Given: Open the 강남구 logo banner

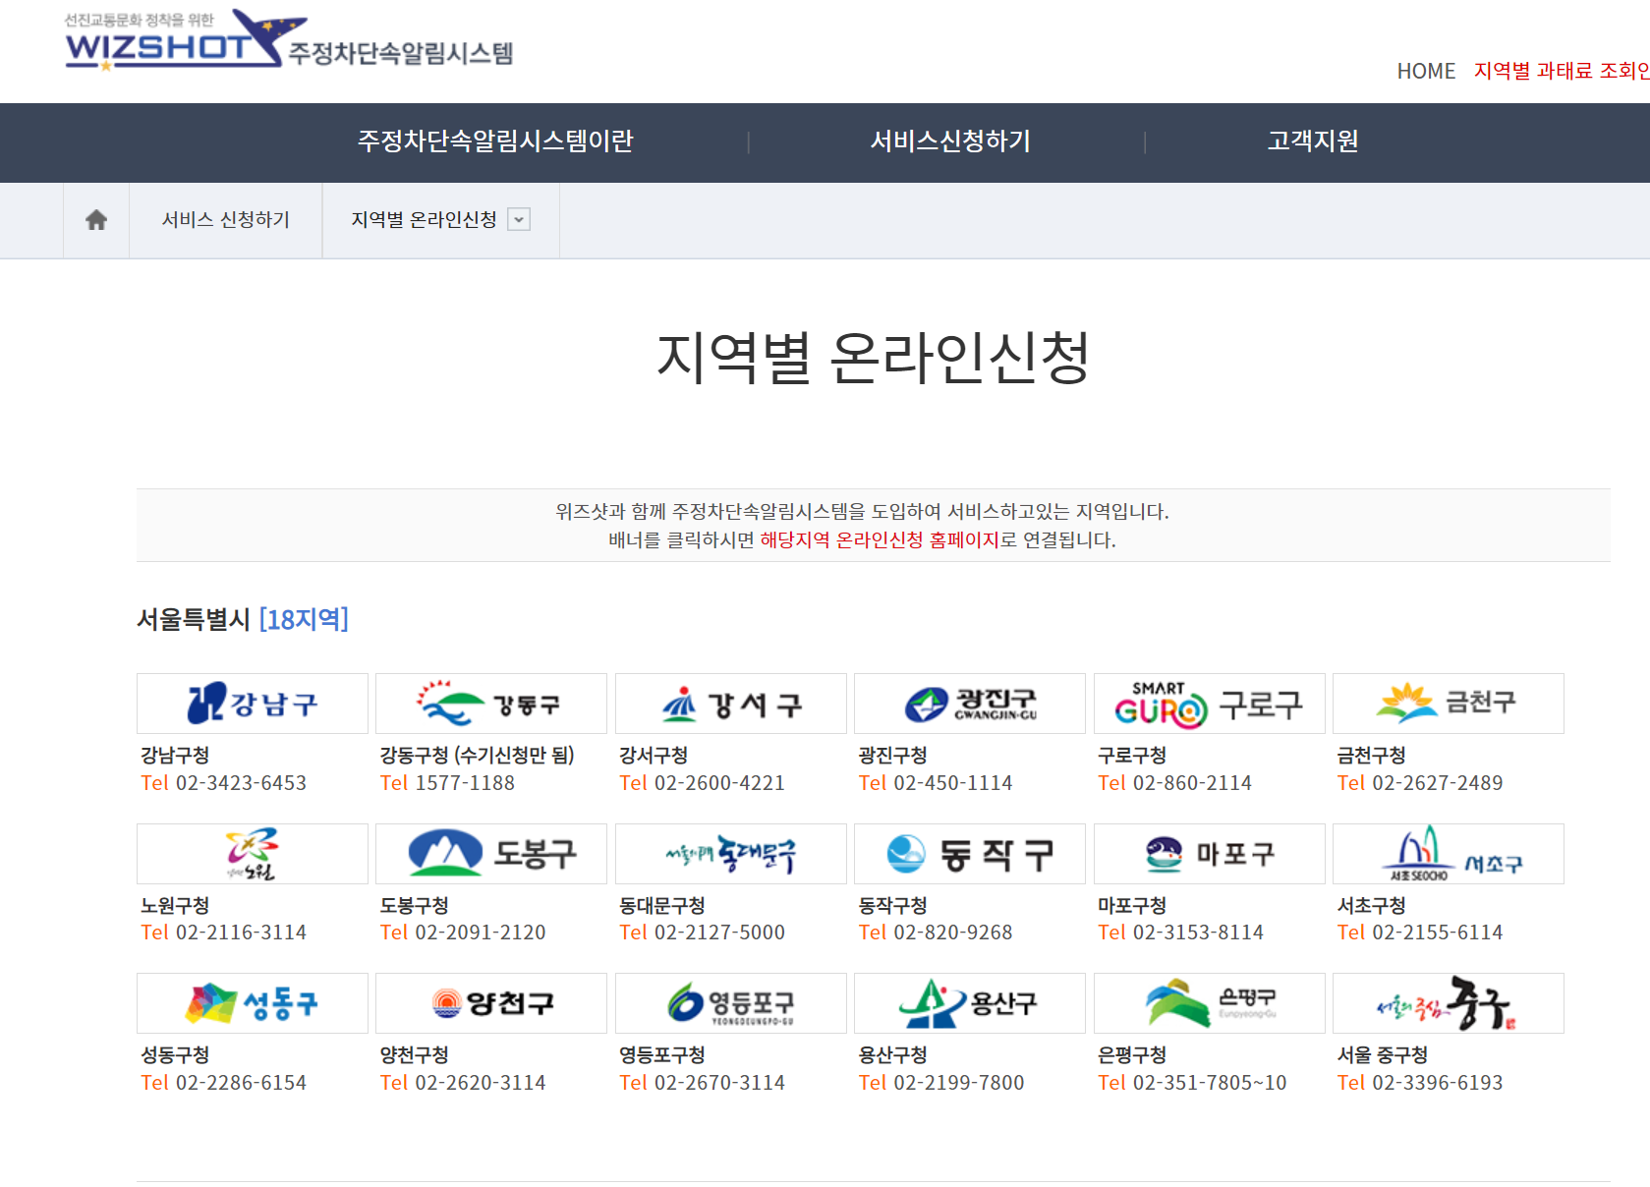Looking at the screenshot, I should pos(253,704).
